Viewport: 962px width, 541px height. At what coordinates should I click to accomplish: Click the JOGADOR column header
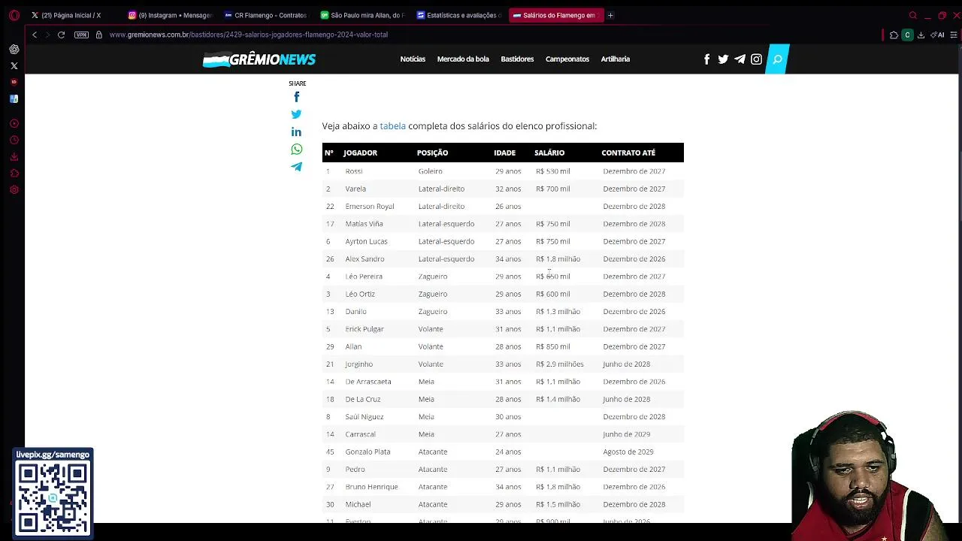(x=360, y=153)
